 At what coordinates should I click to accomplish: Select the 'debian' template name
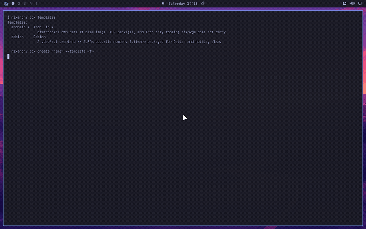[x=17, y=37]
